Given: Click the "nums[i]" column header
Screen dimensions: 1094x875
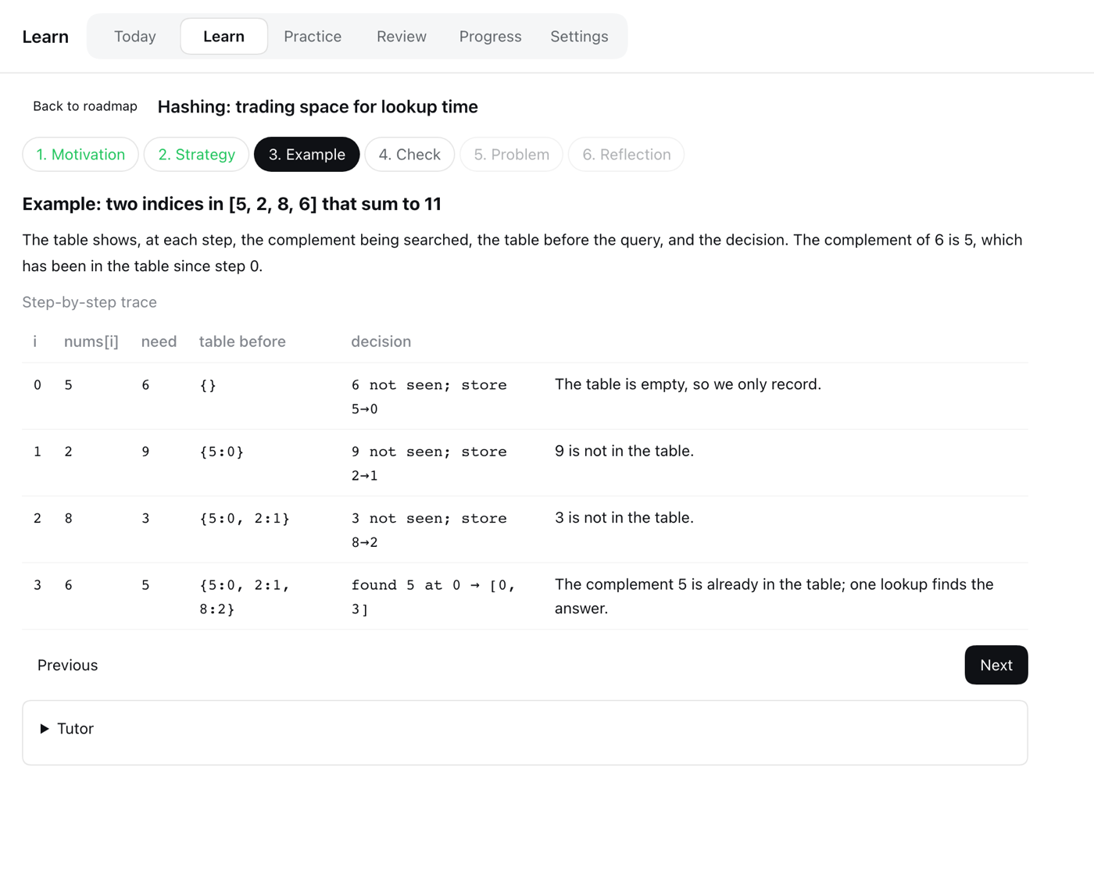Looking at the screenshot, I should (91, 341).
